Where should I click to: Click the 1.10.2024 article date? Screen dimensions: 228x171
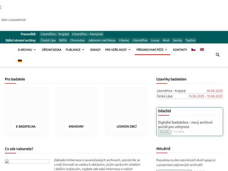click(179, 132)
